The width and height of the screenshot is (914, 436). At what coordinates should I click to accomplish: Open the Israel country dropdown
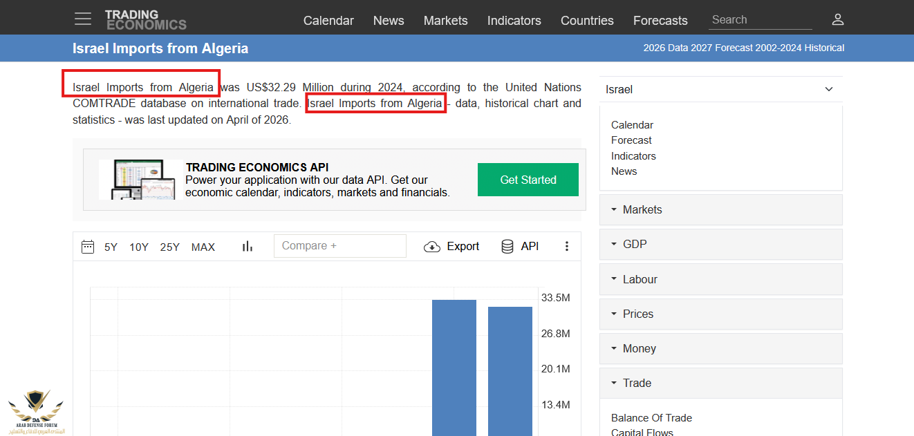click(720, 89)
